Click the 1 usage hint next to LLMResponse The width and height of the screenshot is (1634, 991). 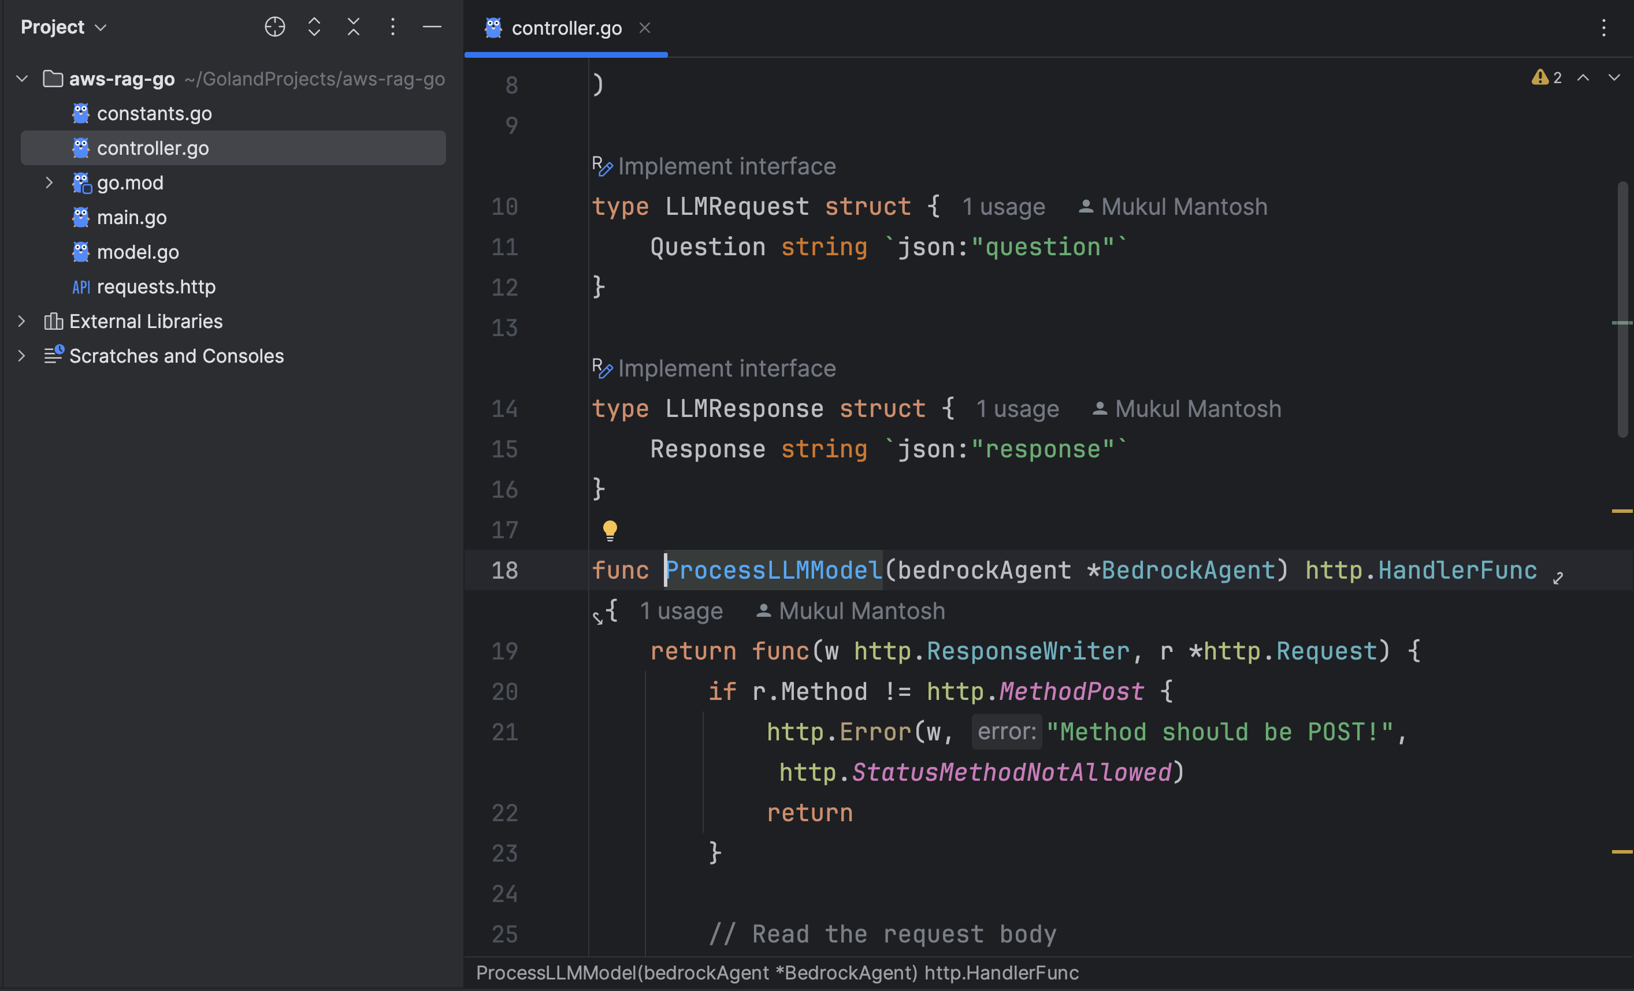pyautogui.click(x=1017, y=409)
